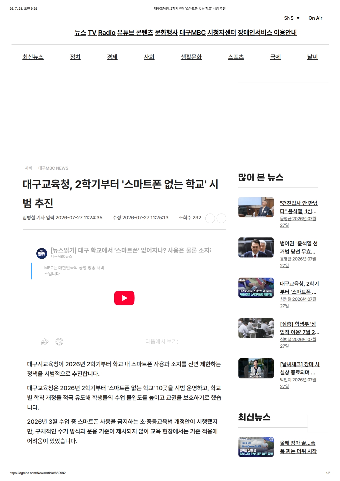The width and height of the screenshot is (340, 481).
Task: Click 박민지 byline under 날씨체크 article
Action: [x=298, y=383]
